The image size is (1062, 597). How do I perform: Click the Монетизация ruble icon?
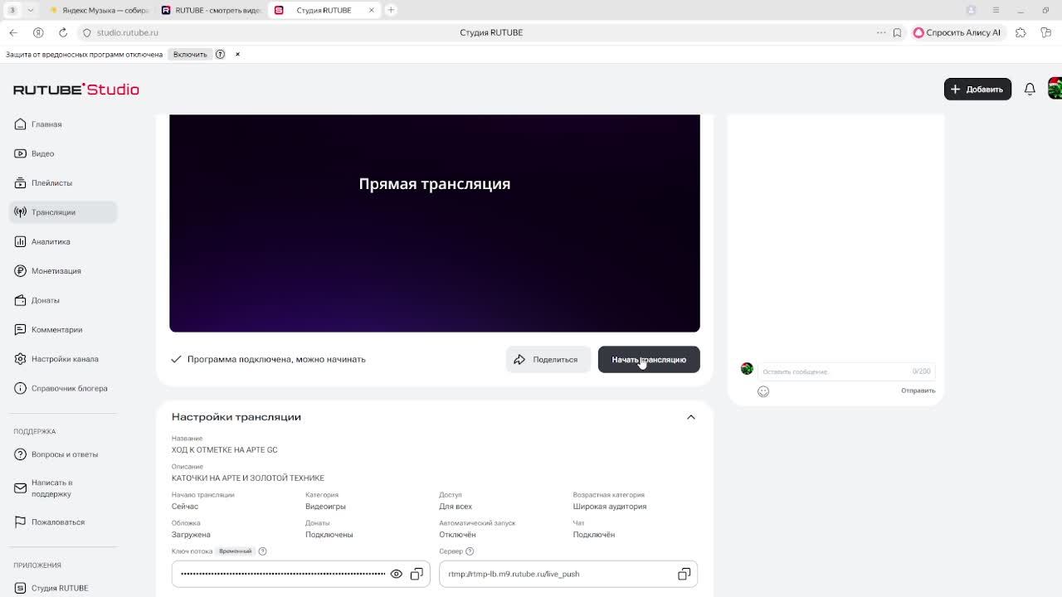click(x=21, y=271)
